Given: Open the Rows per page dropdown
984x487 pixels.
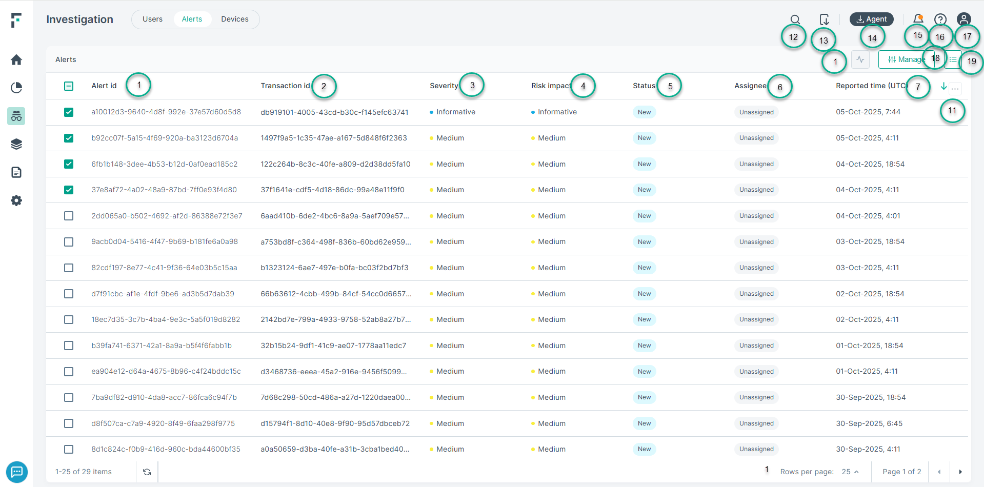Looking at the screenshot, I should 850,472.
